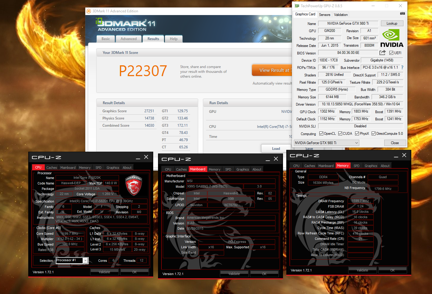The height and width of the screenshot is (294, 432).
Task: Open Caches tab in CPU-Z CPU window
Action: (51, 168)
